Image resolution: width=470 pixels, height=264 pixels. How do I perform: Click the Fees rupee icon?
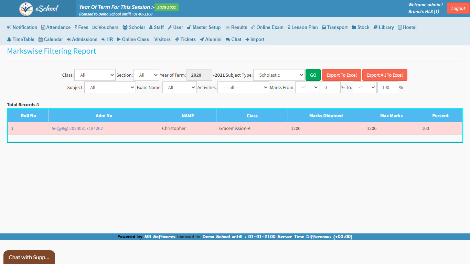[76, 27]
